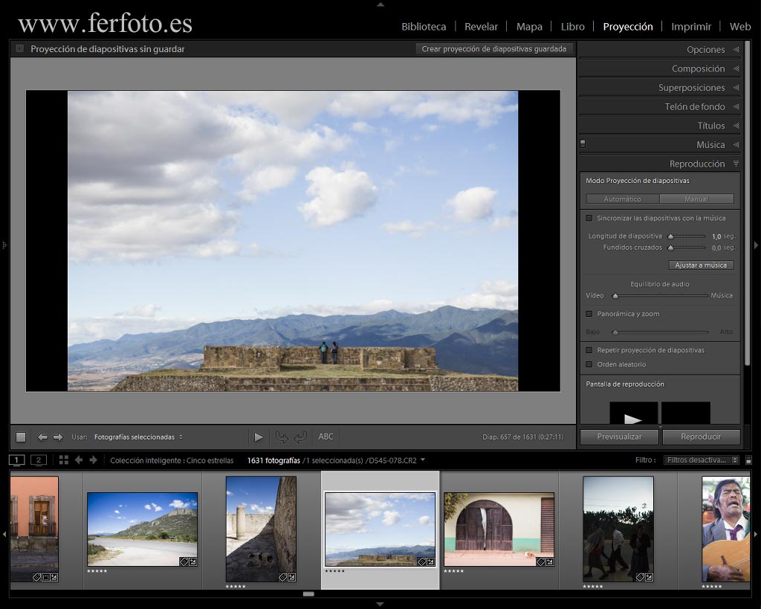Screen dimensions: 761x609
Task: Open Usar Fotografías seleccionadas dropdown
Action: pos(138,437)
